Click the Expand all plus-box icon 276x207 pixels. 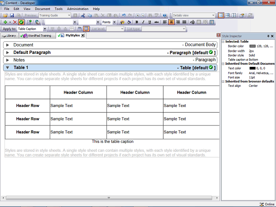(x=138, y=16)
